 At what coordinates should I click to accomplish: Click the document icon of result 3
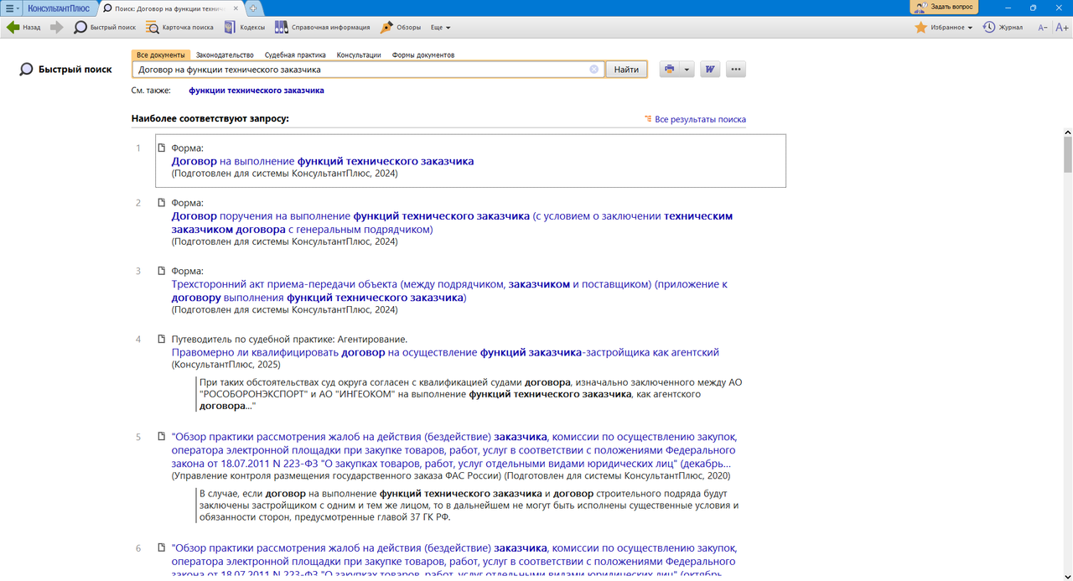[x=162, y=271]
